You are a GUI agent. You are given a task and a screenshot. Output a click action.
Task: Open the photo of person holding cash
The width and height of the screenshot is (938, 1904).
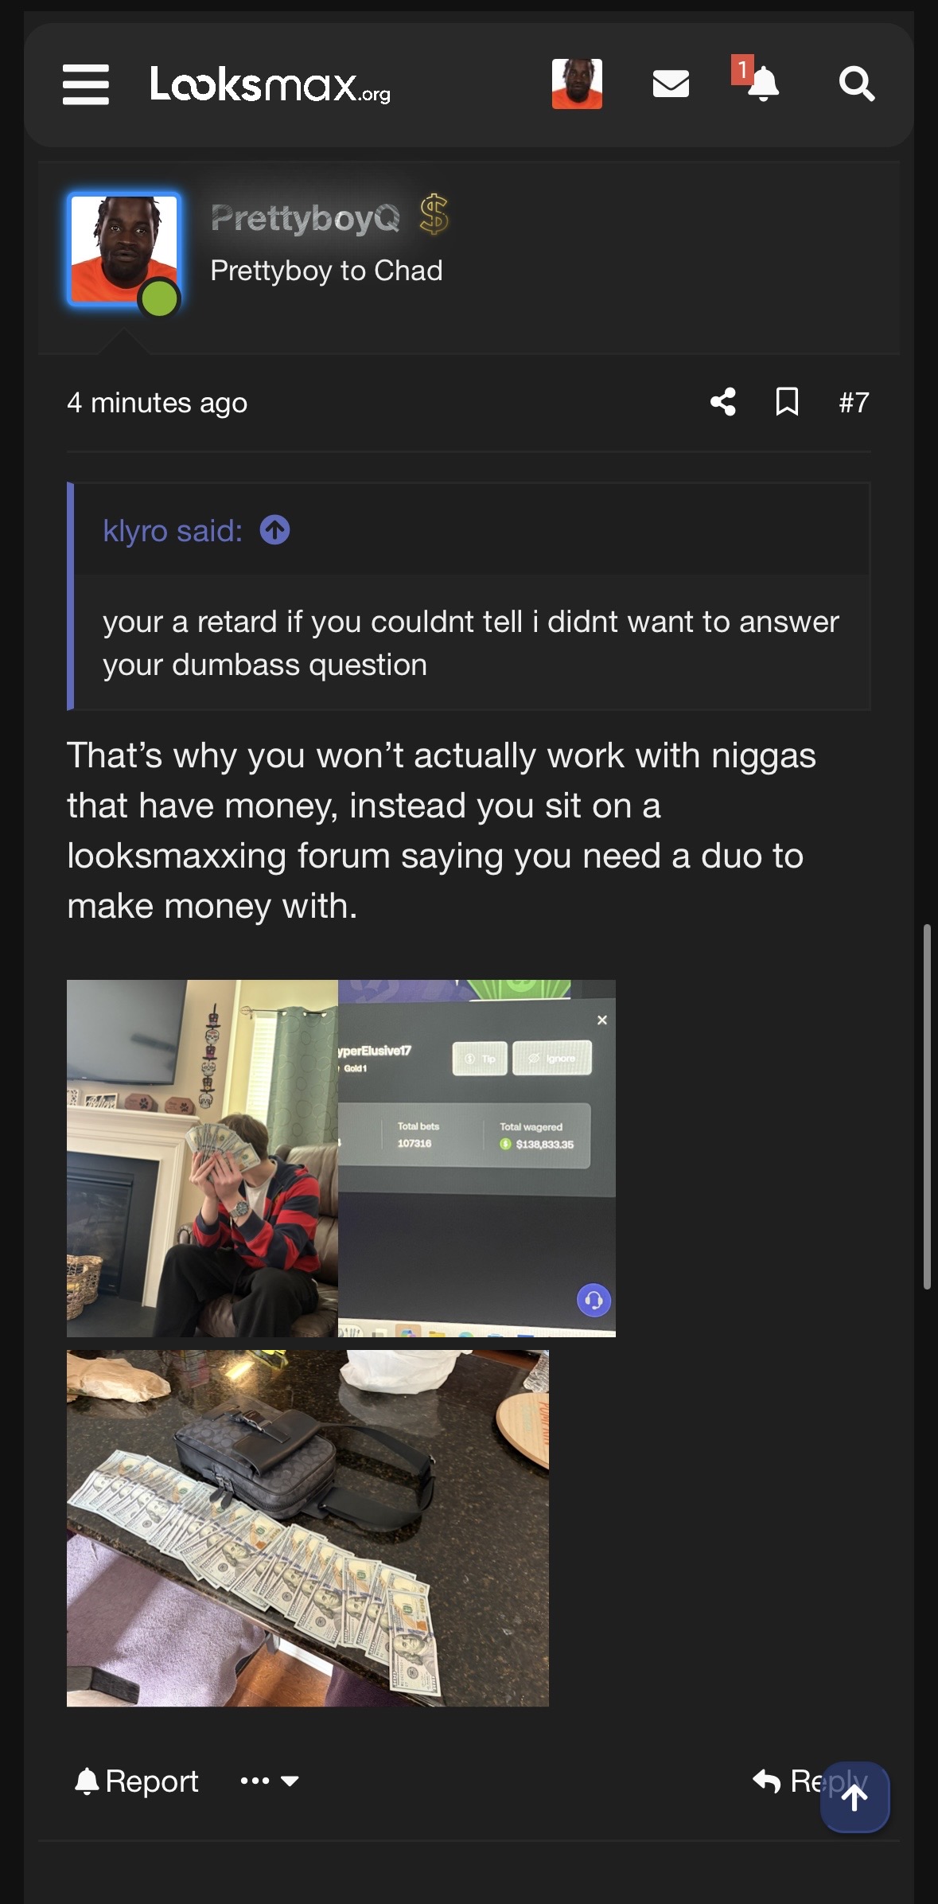202,1158
